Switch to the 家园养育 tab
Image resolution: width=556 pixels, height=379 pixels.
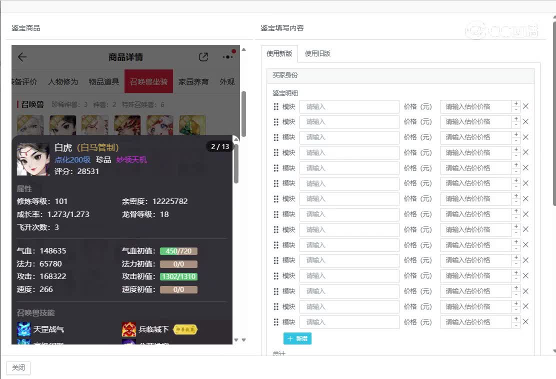[x=193, y=81]
